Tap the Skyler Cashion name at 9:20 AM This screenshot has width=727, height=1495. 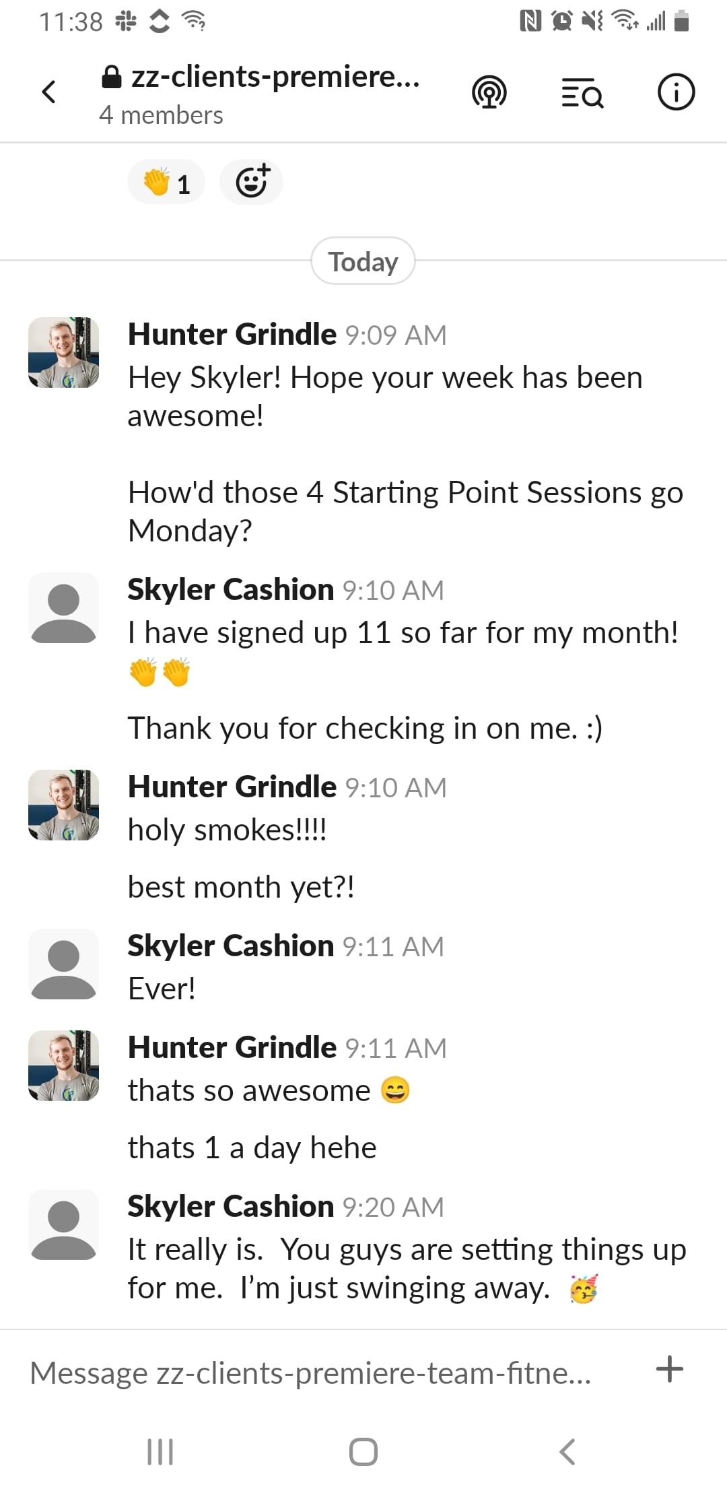[231, 1206]
